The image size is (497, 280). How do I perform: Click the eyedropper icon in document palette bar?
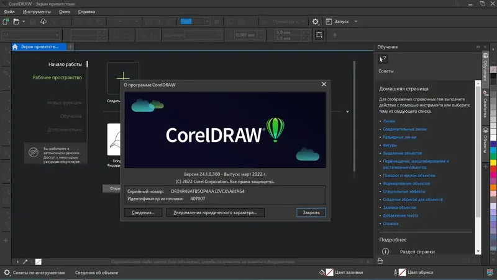[x=25, y=261]
